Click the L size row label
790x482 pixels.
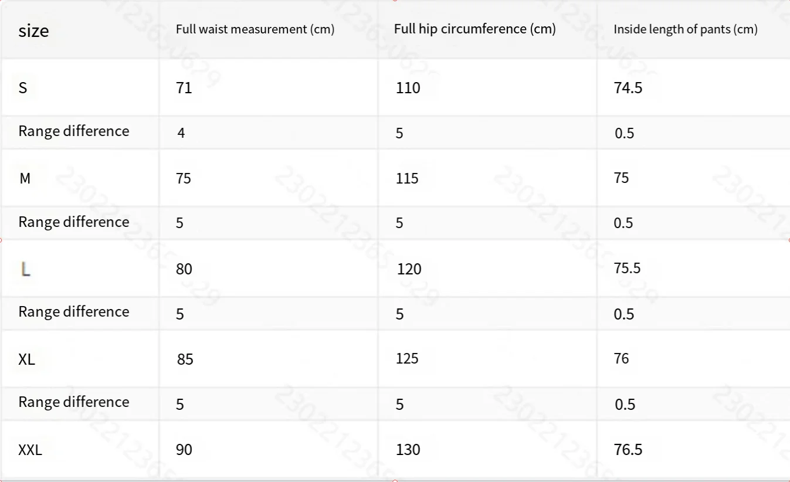(25, 269)
